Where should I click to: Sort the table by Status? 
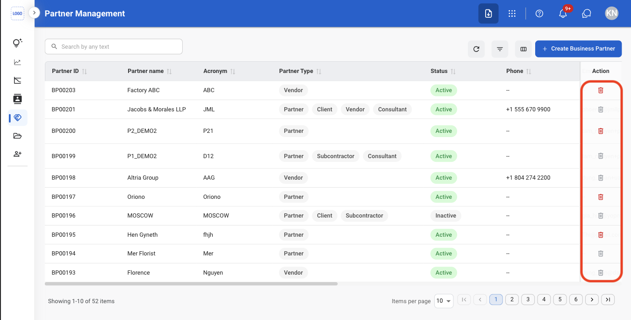coord(453,72)
